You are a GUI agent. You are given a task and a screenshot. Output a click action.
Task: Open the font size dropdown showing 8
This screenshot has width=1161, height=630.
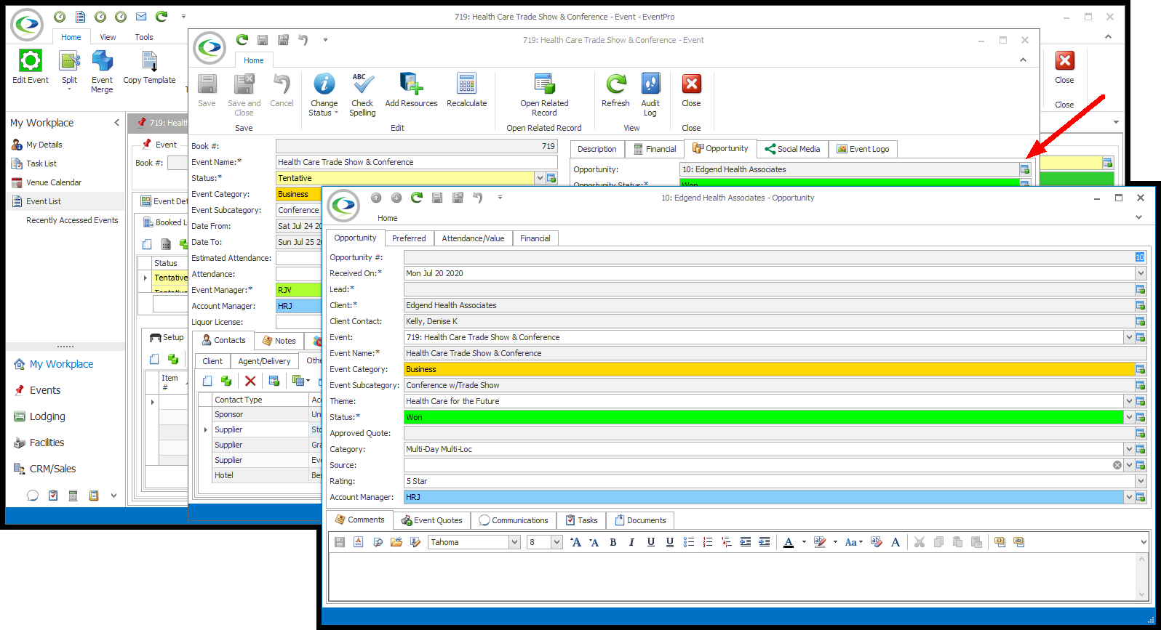click(556, 542)
